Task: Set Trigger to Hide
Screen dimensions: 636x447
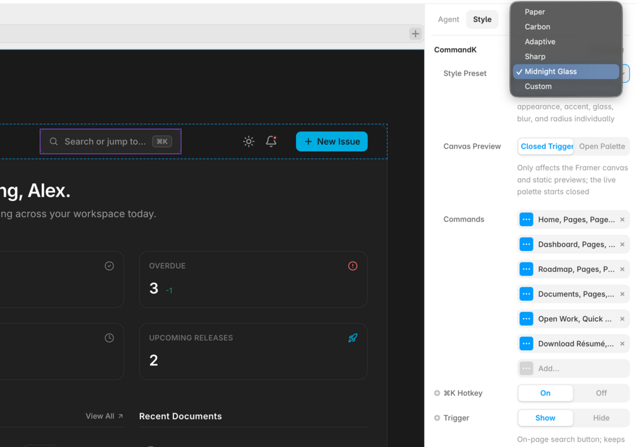Action: pyautogui.click(x=601, y=418)
